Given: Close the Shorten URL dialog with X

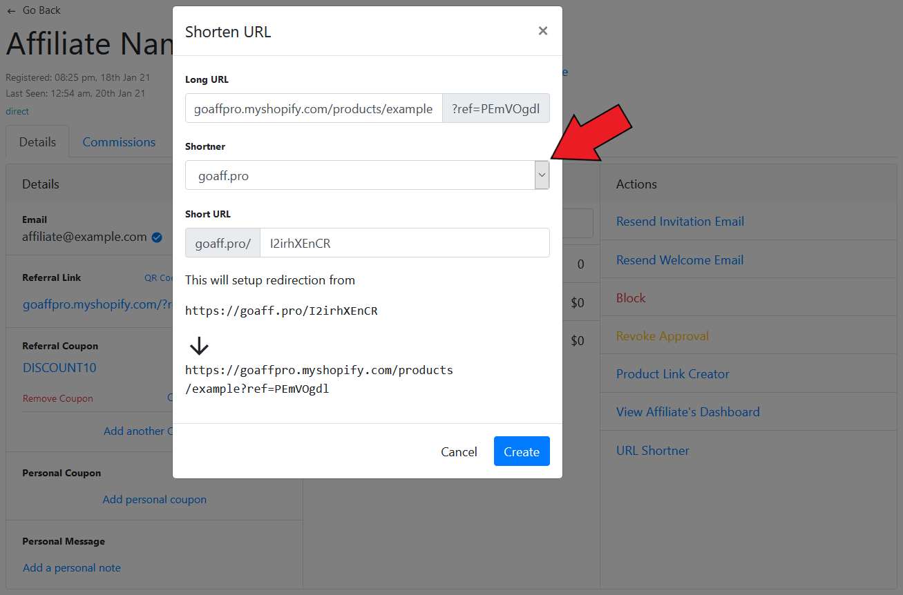Looking at the screenshot, I should (543, 31).
